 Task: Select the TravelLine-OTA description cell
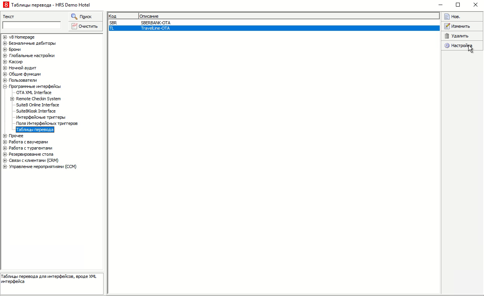point(155,28)
